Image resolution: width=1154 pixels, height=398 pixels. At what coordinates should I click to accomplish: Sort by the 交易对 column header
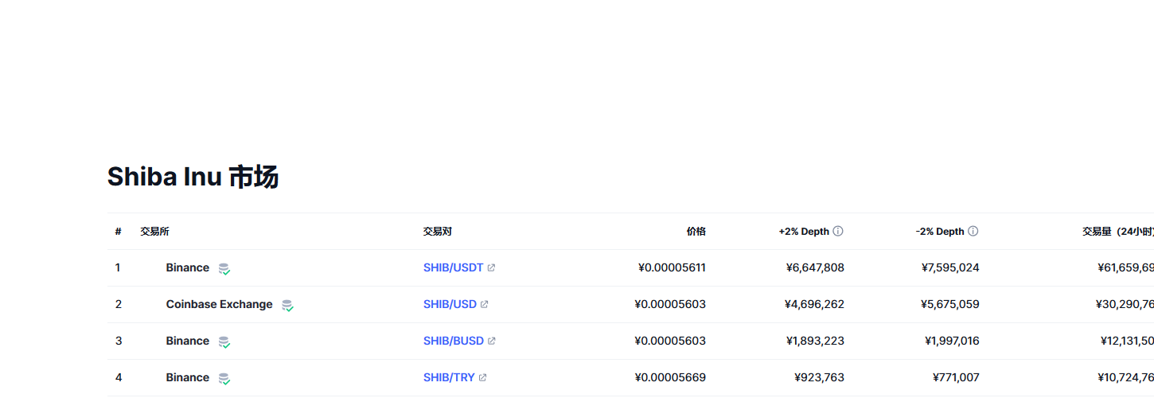point(438,232)
